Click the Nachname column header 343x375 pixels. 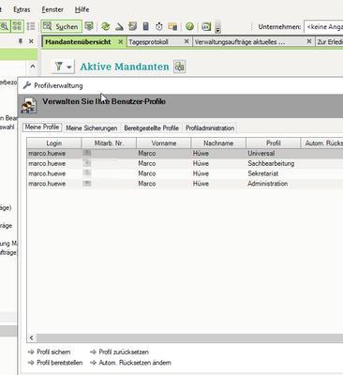[x=218, y=143]
